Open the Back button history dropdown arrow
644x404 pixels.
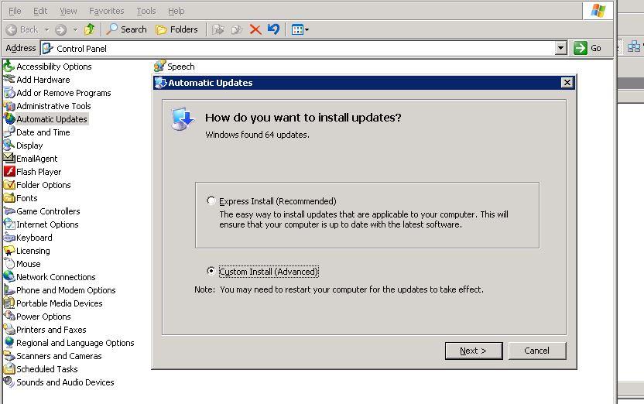tap(46, 29)
